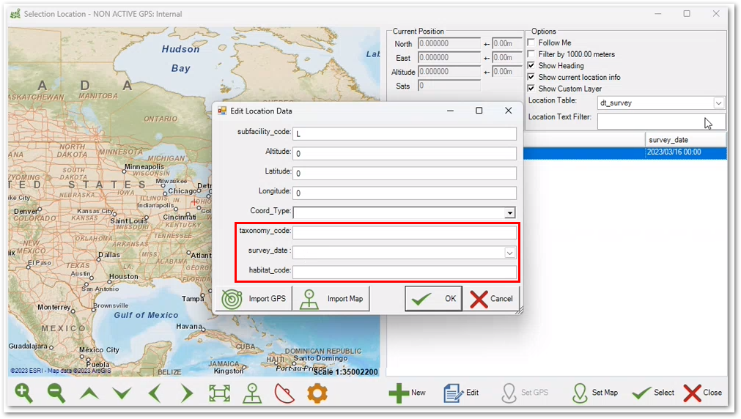741x419 pixels.
Task: Click the zoom in magnifier icon
Action: tap(24, 393)
